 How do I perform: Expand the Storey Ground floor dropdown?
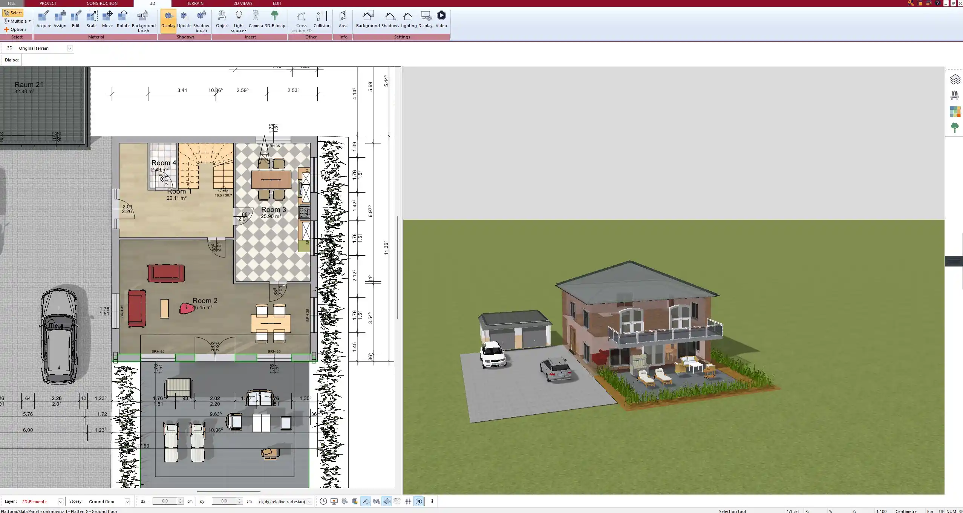(127, 502)
